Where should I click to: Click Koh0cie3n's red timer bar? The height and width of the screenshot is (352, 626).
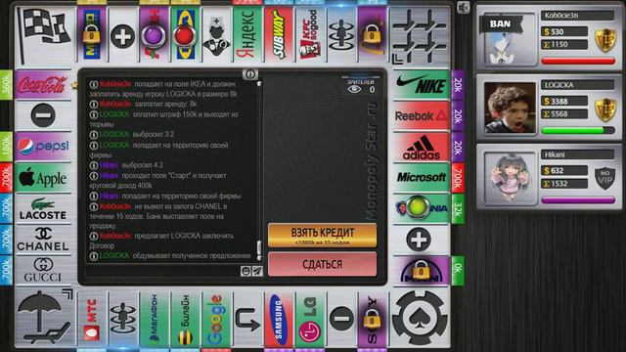578,61
